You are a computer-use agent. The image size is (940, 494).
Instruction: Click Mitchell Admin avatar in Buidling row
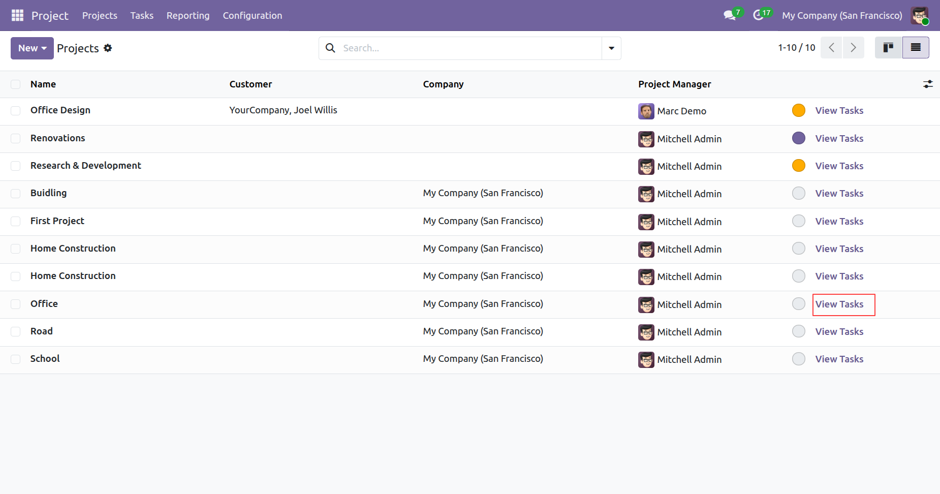pos(646,194)
